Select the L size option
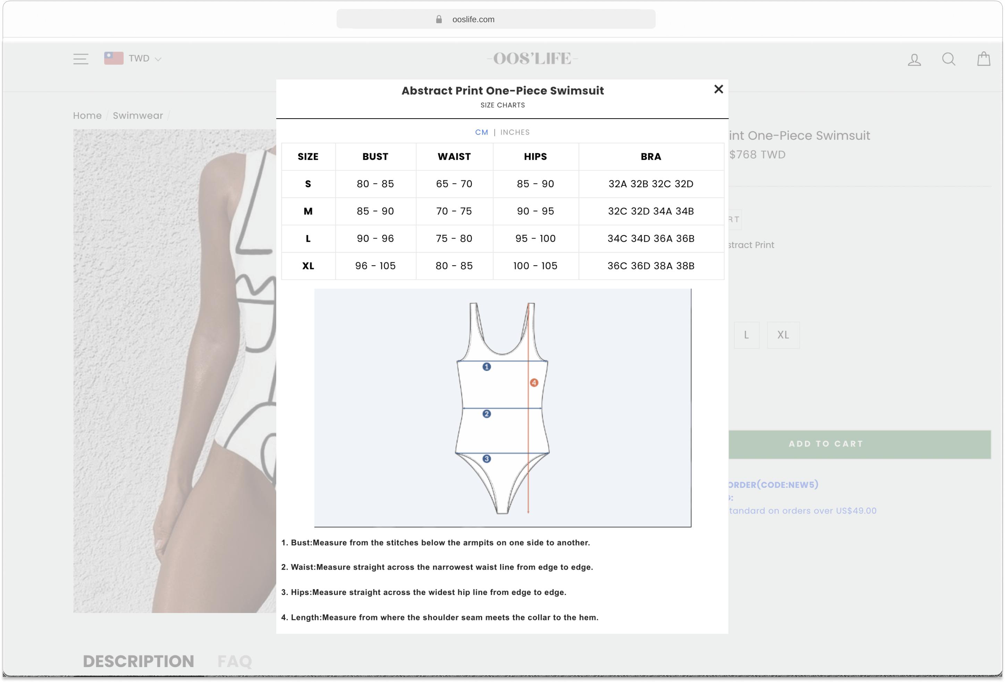The height and width of the screenshot is (682, 1005). (747, 335)
